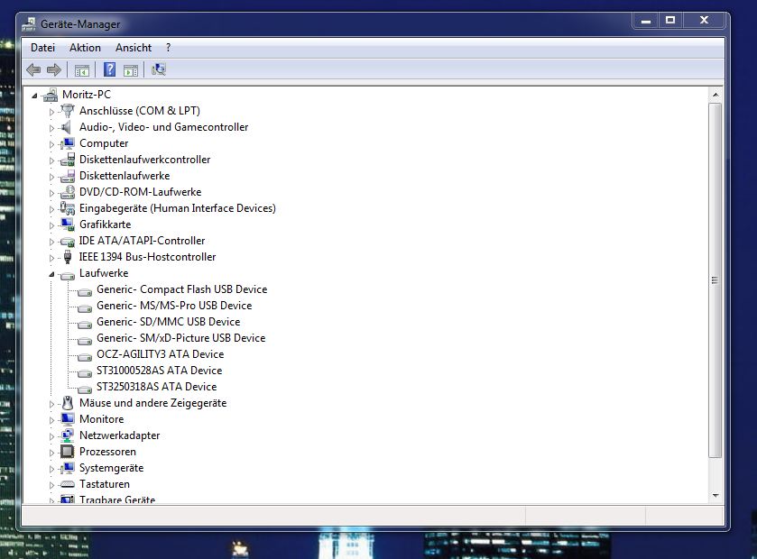Select Generic- SM/xD-Picture USB Device
Viewport: 757px width, 559px height.
click(181, 338)
